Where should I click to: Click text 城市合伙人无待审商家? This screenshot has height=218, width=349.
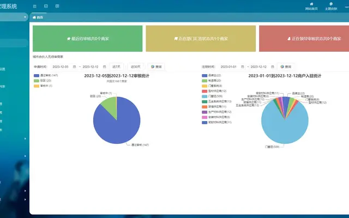pyautogui.click(x=48, y=57)
